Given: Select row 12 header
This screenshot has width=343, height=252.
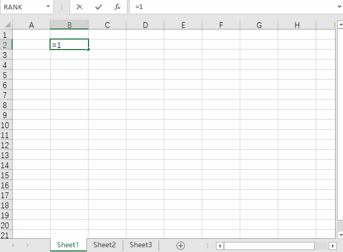Looking at the screenshot, I should click(6, 145).
